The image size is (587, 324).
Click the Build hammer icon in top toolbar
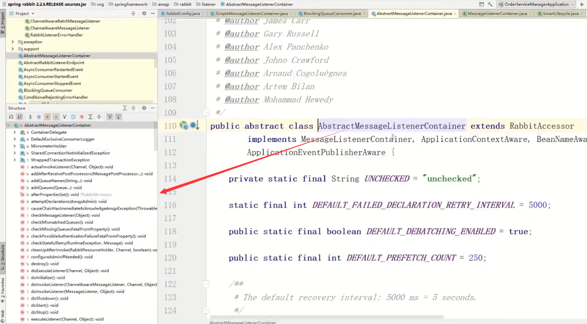point(490,4)
